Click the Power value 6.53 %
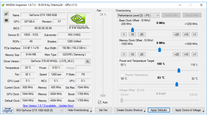Viewport: 207px width, 116px height. [x=56, y=68]
